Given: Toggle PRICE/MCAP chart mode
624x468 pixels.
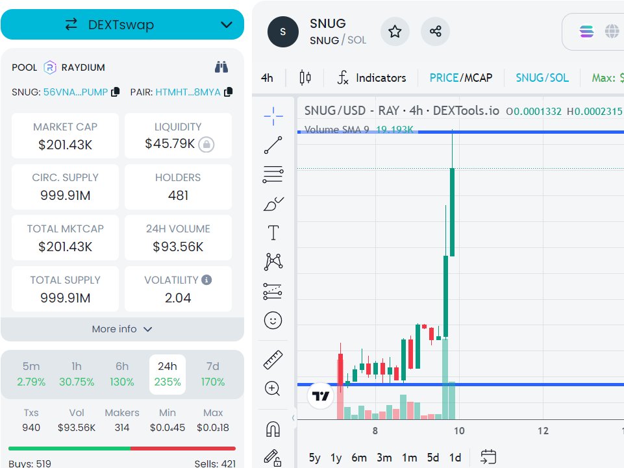Looking at the screenshot, I should [461, 78].
